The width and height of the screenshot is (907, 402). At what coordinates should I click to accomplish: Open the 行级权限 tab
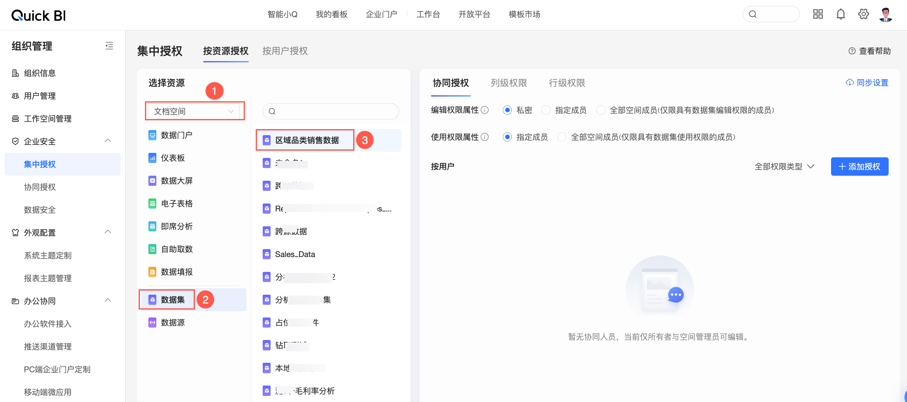coord(567,83)
